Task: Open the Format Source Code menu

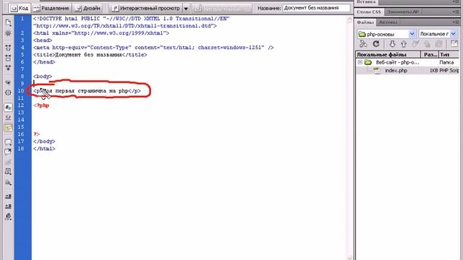Action: [8, 217]
